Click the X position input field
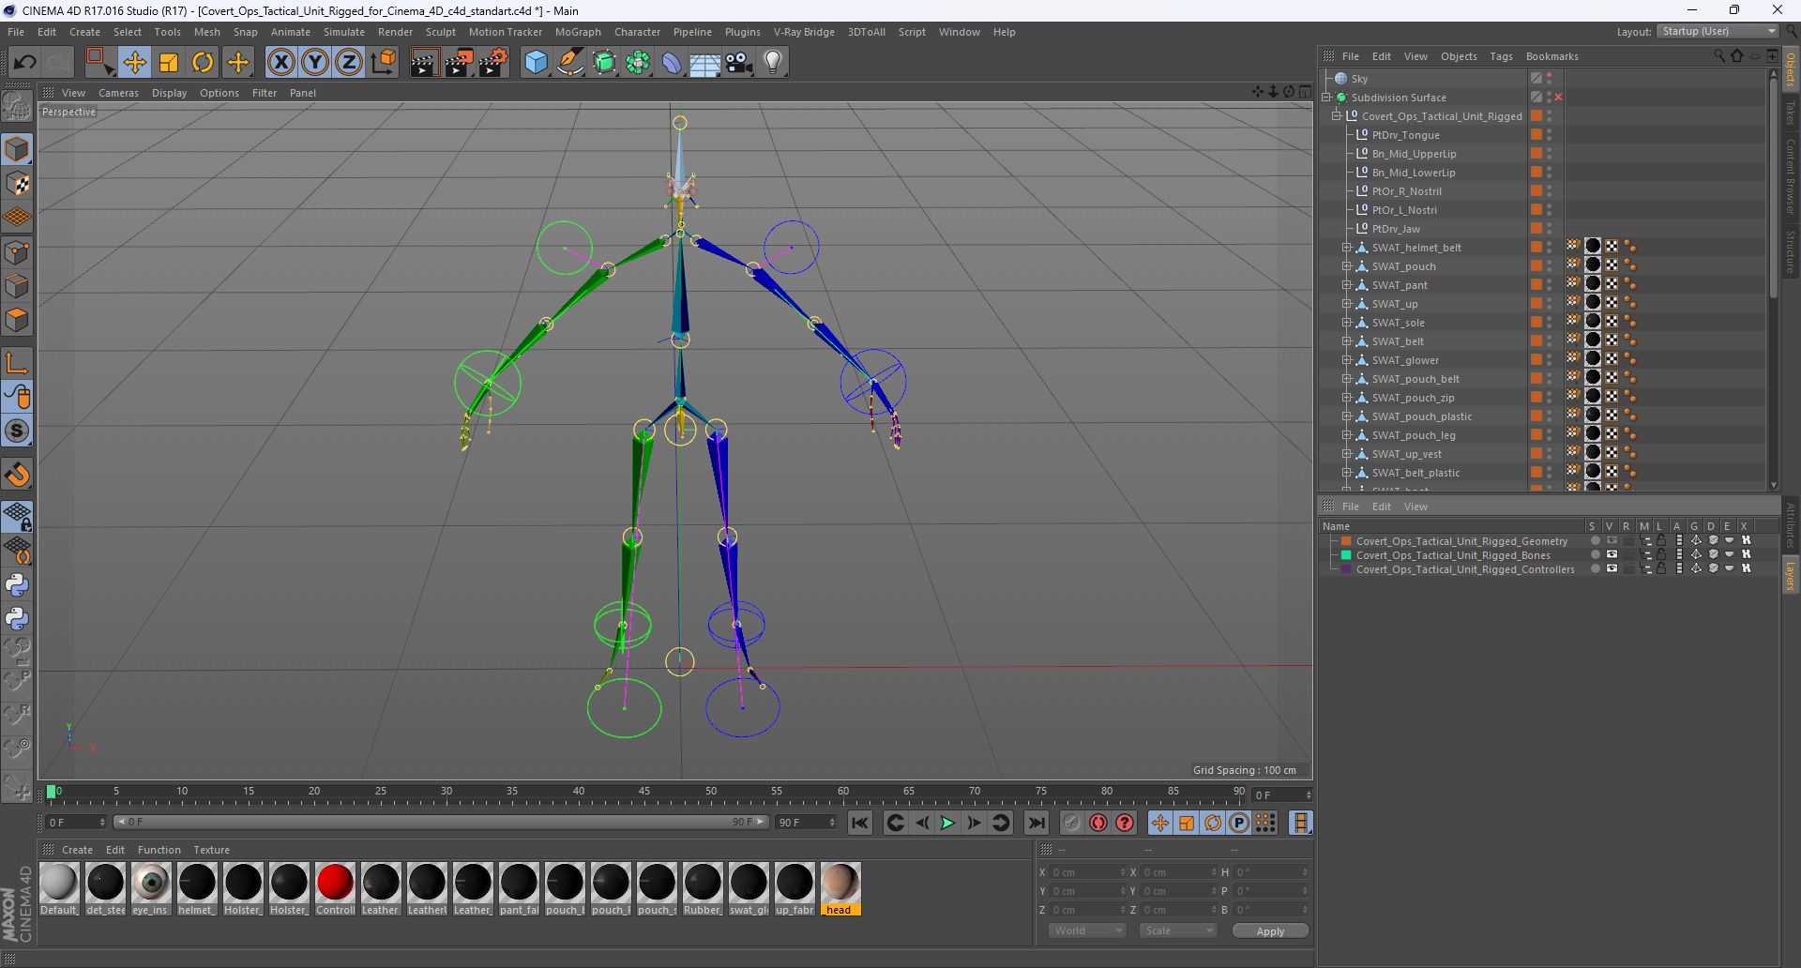This screenshot has width=1801, height=968. 1086,872
